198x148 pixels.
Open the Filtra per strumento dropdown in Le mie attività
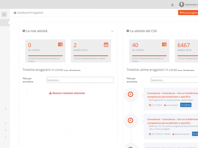(x=80, y=80)
